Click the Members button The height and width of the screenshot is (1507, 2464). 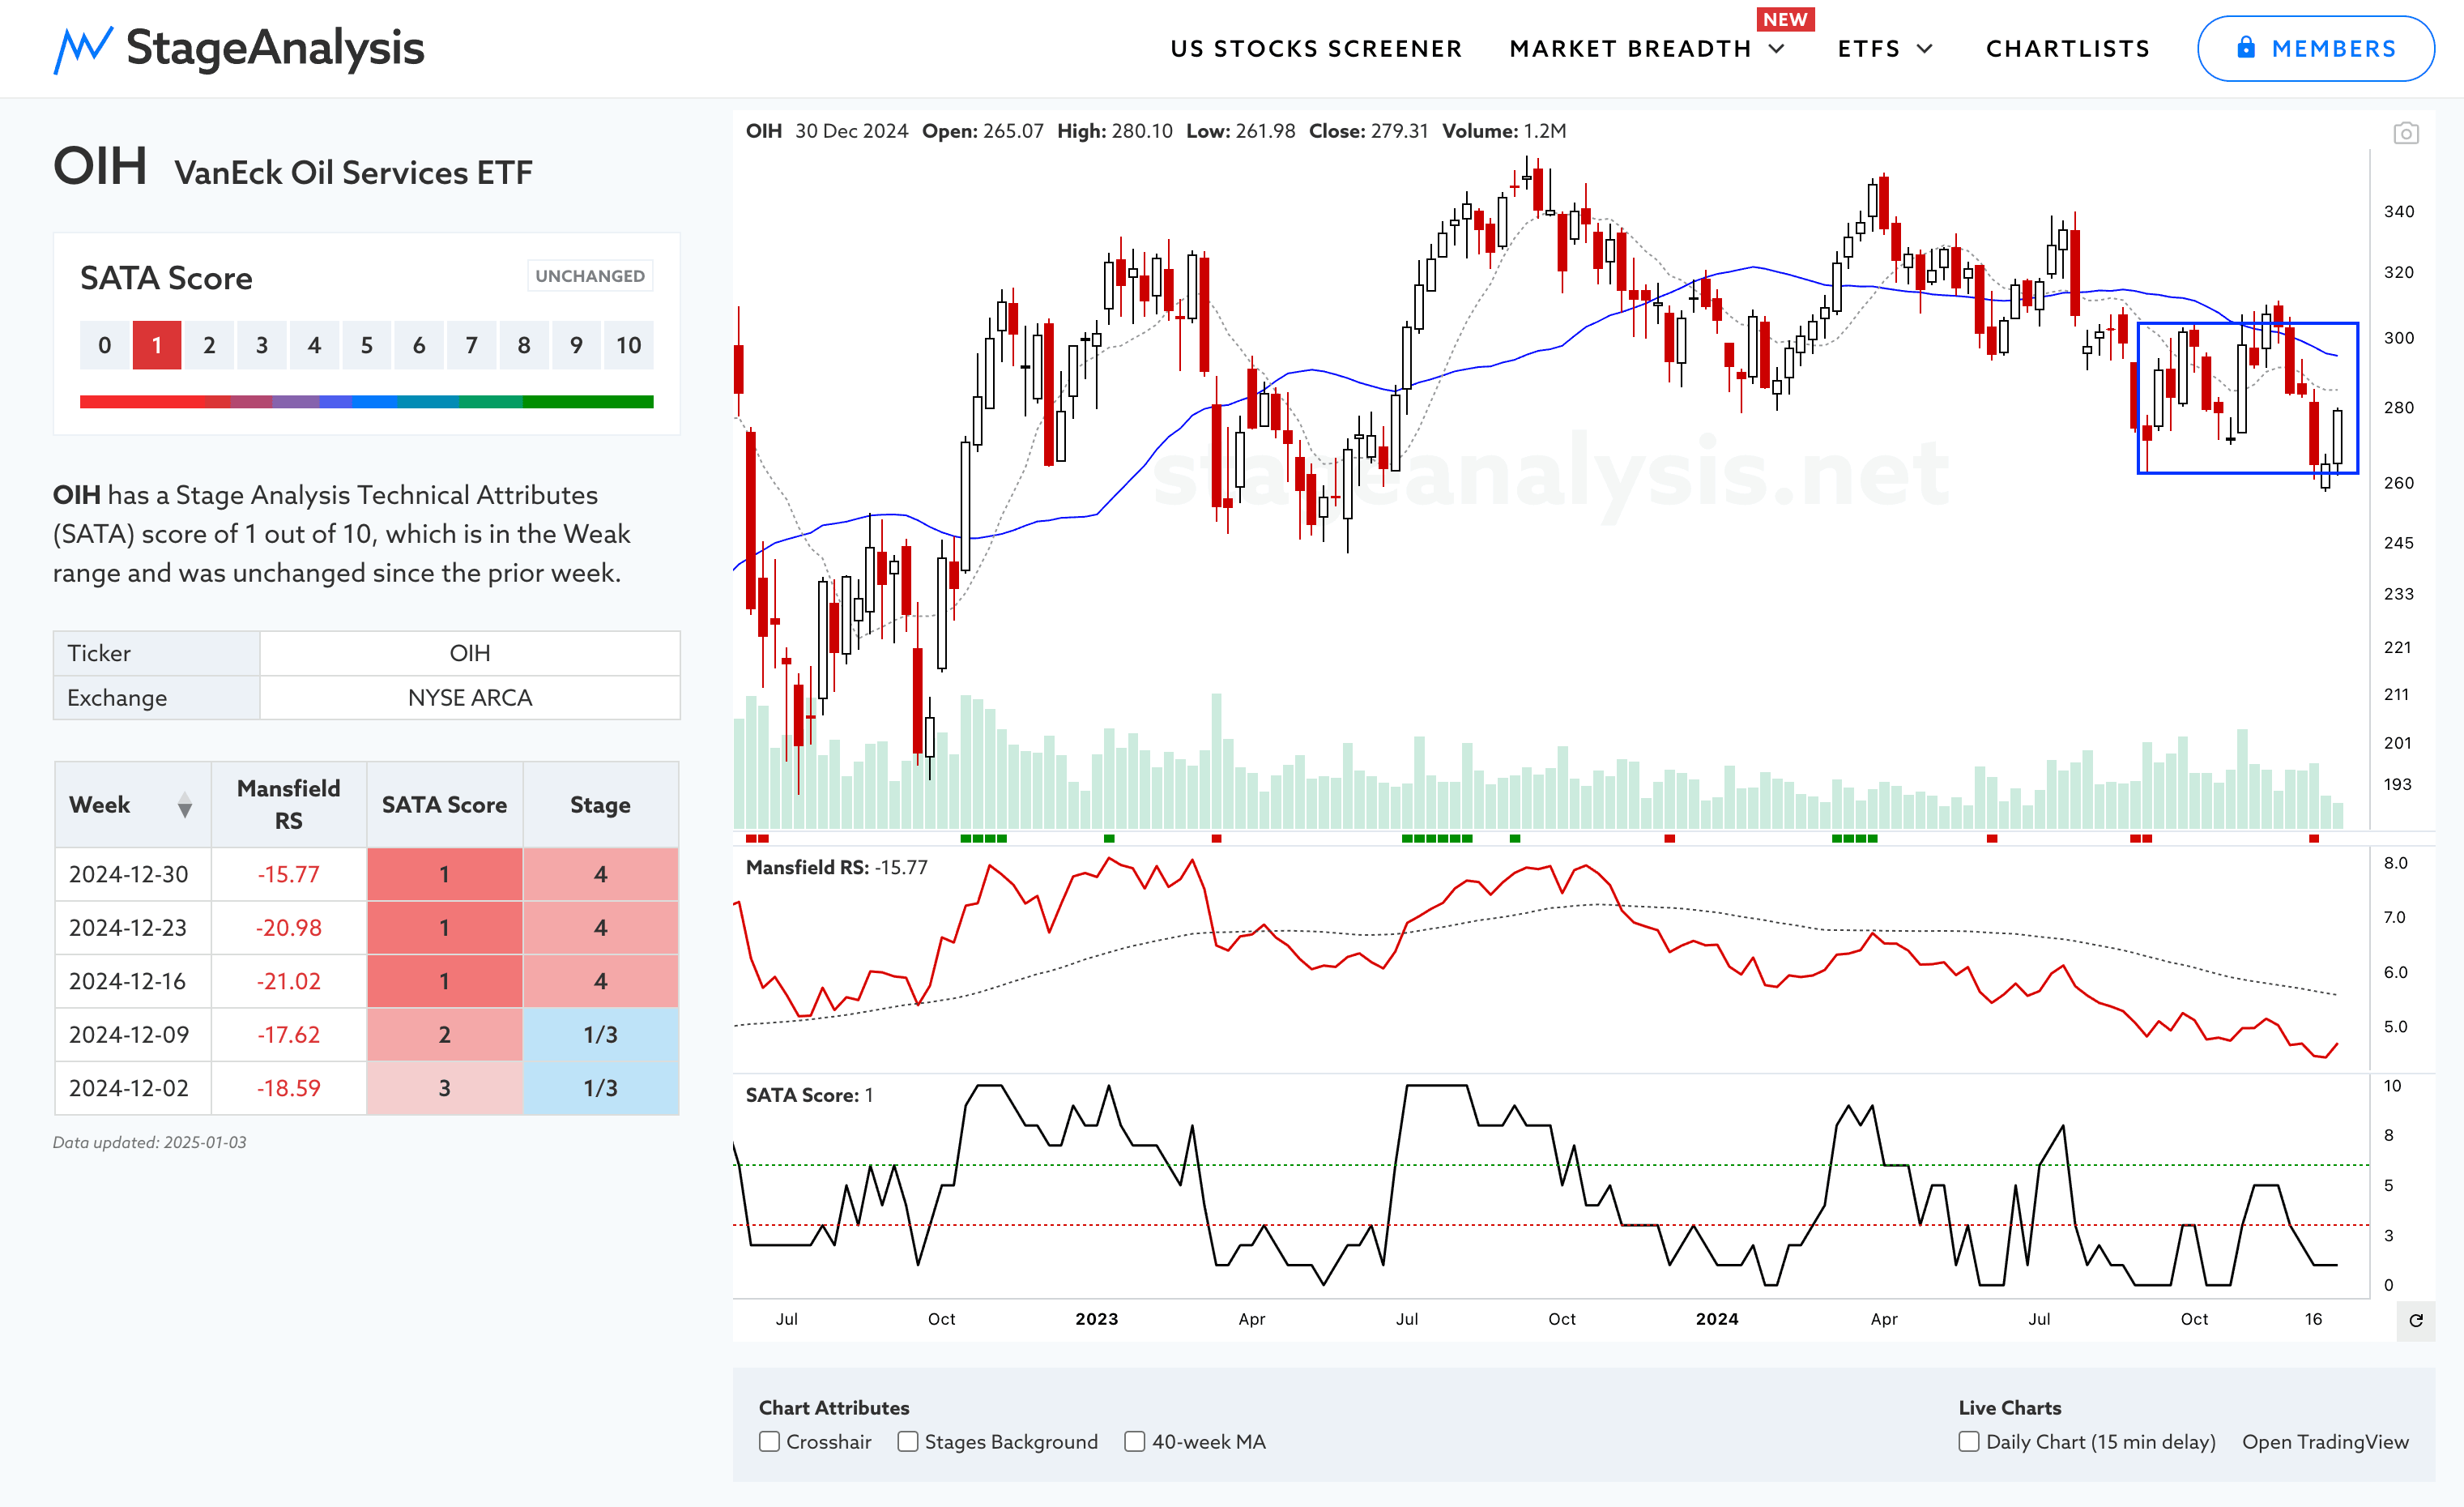[x=2315, y=48]
